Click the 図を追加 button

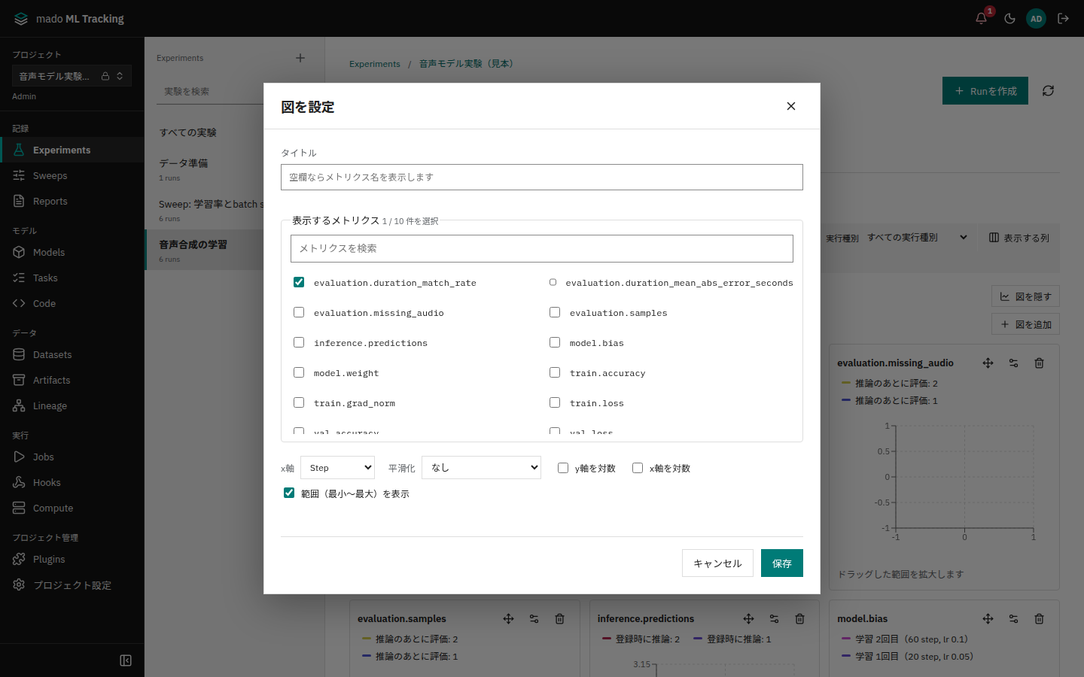pyautogui.click(x=1025, y=324)
